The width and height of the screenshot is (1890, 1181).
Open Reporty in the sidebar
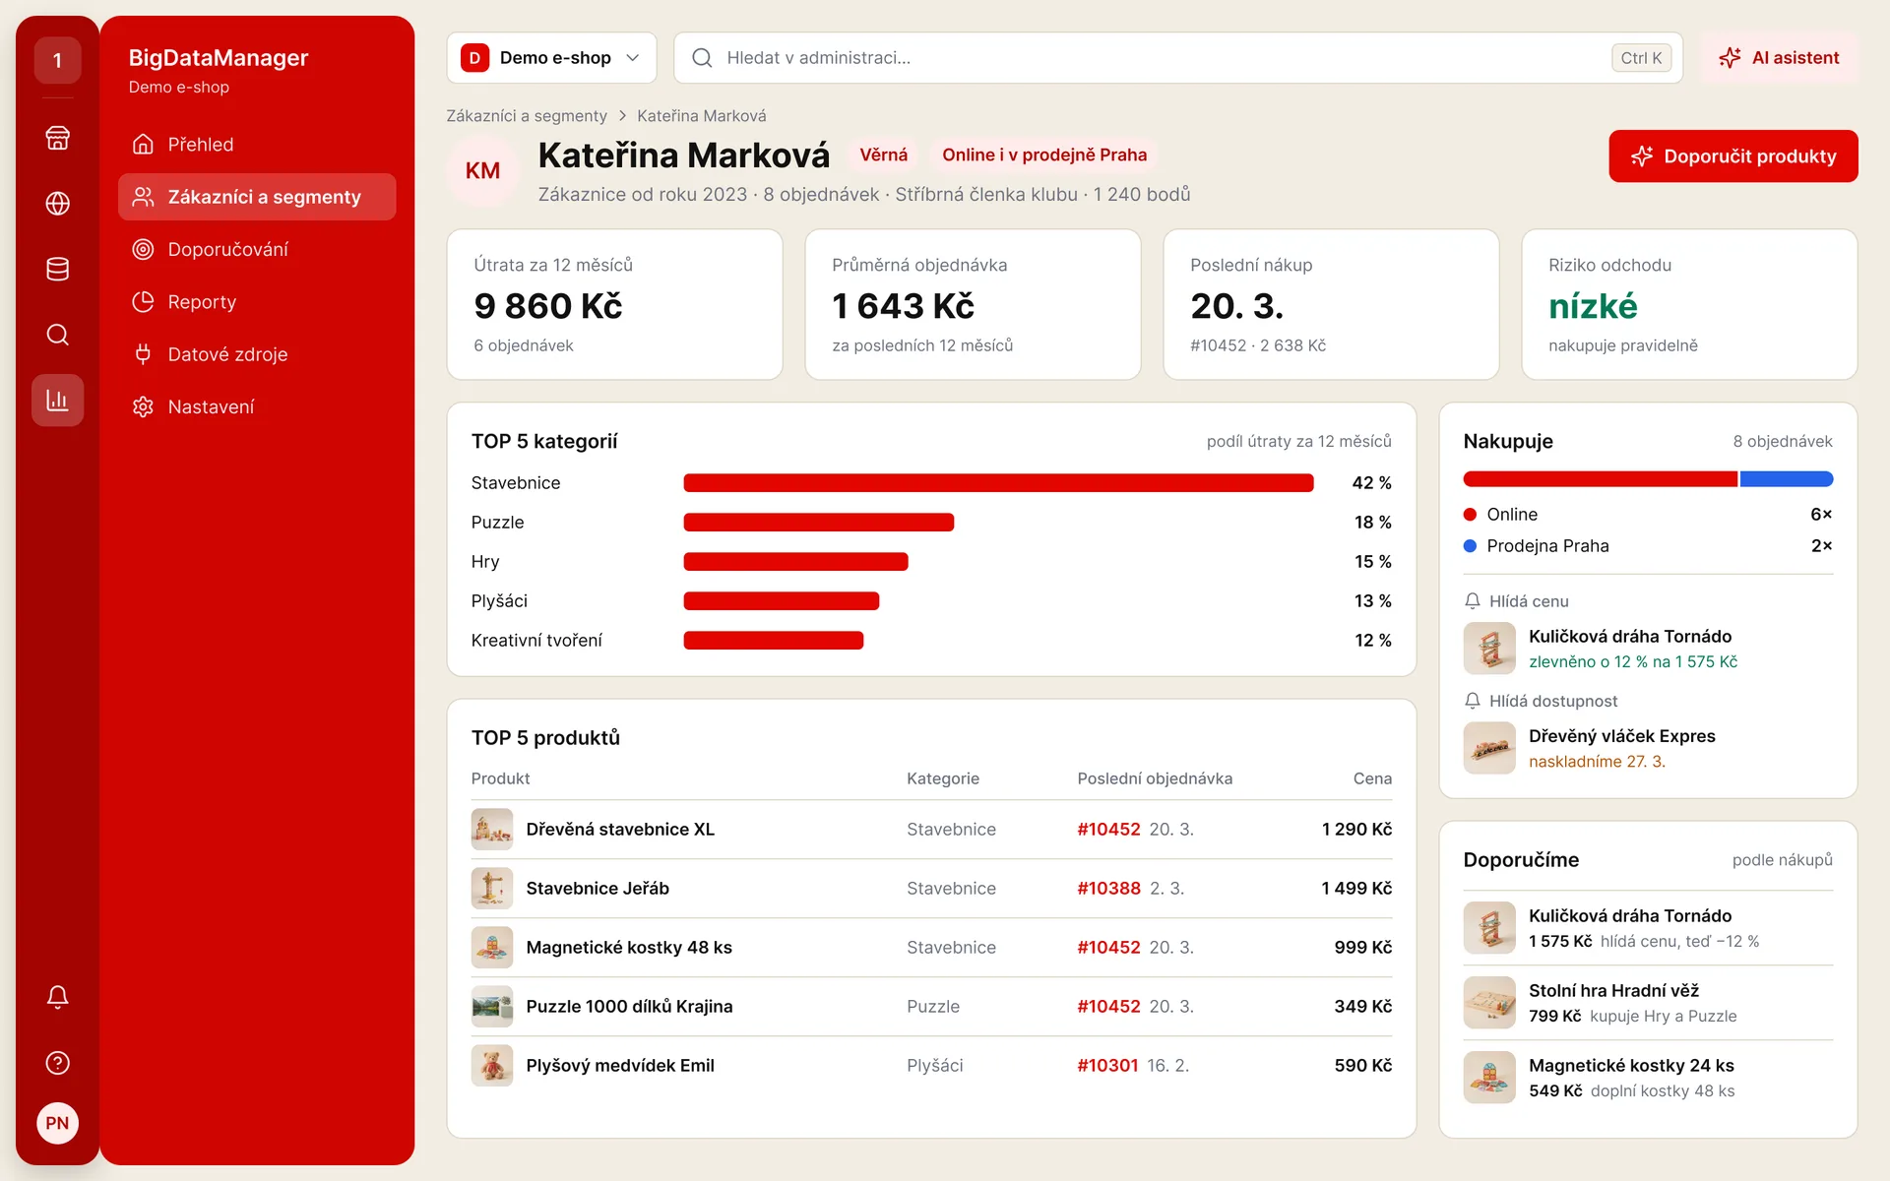257,302
